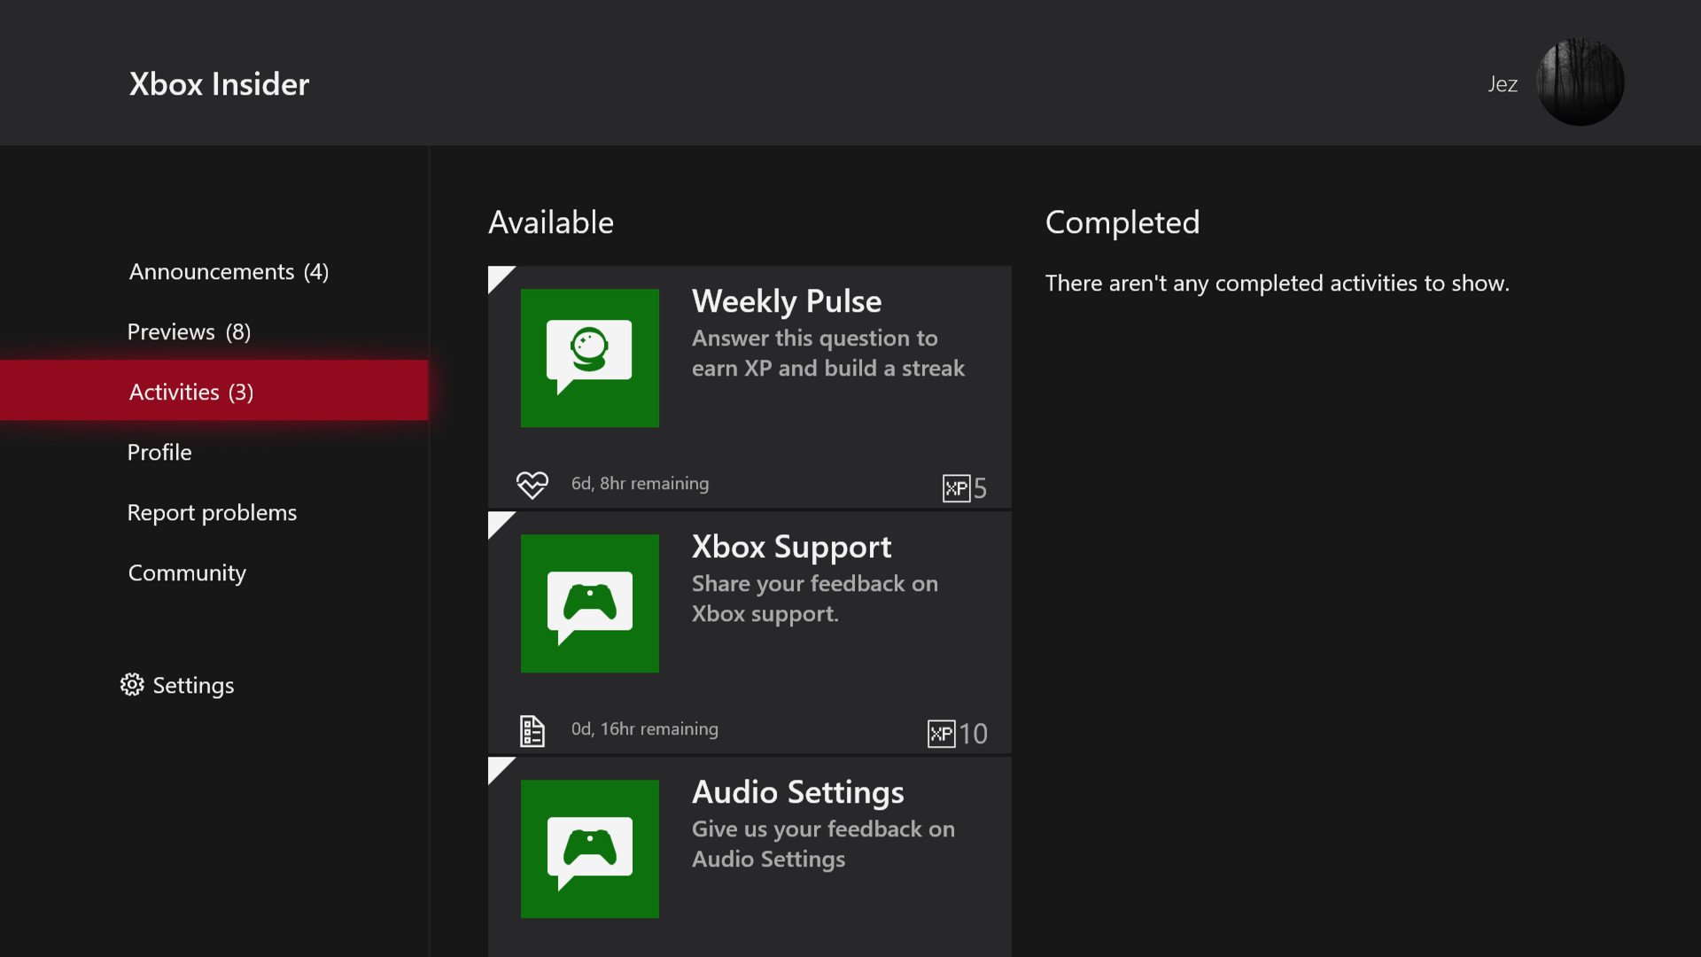Open the Community page
This screenshot has height=957, width=1701.
(187, 572)
